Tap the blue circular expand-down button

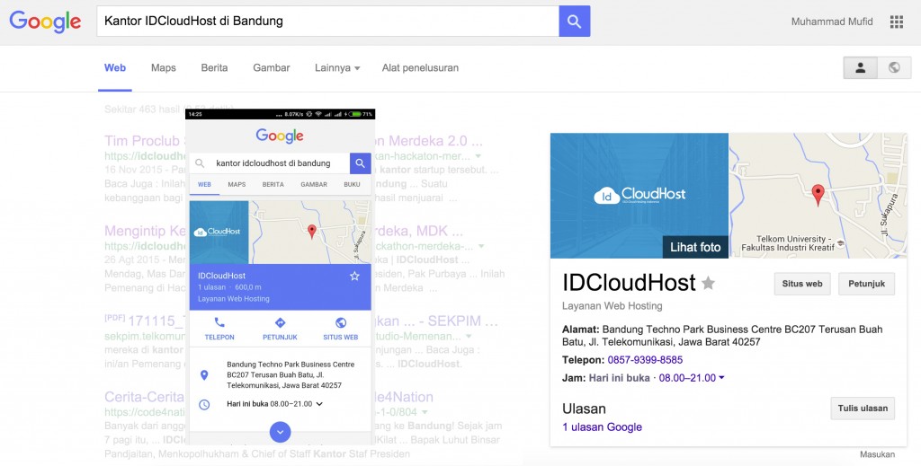click(281, 432)
